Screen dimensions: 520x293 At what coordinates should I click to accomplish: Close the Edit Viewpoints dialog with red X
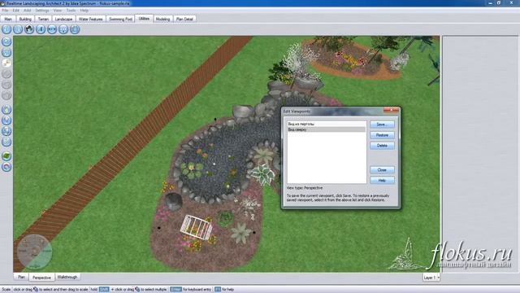[391, 110]
